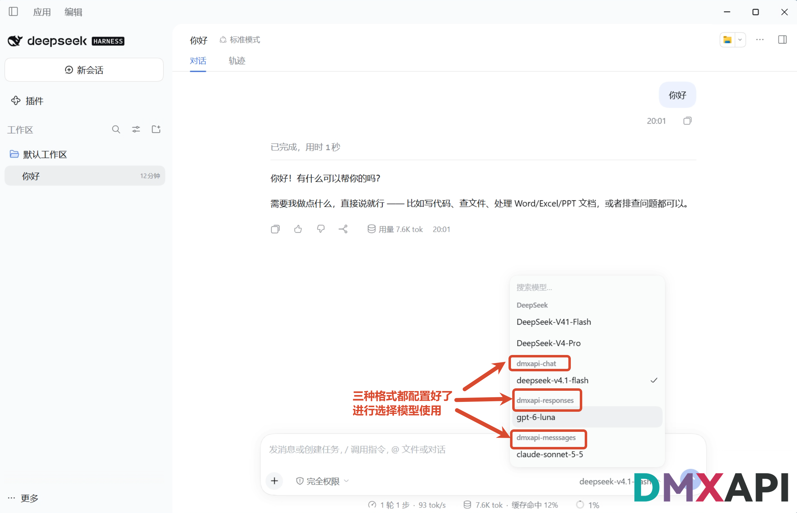Open the 插件 plugins page
797x513 pixels.
27,101
